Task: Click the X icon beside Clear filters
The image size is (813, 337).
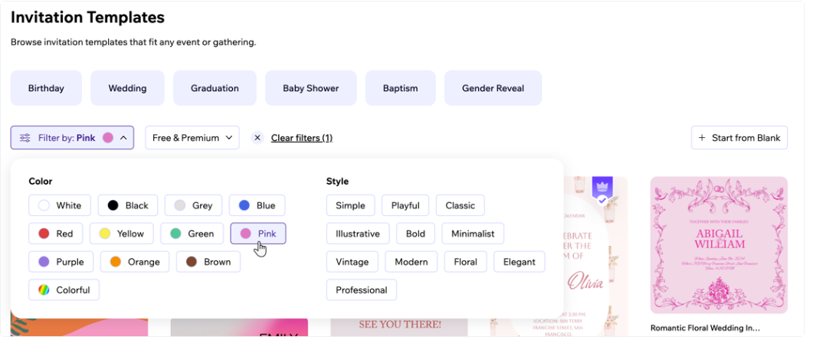Action: (x=257, y=138)
